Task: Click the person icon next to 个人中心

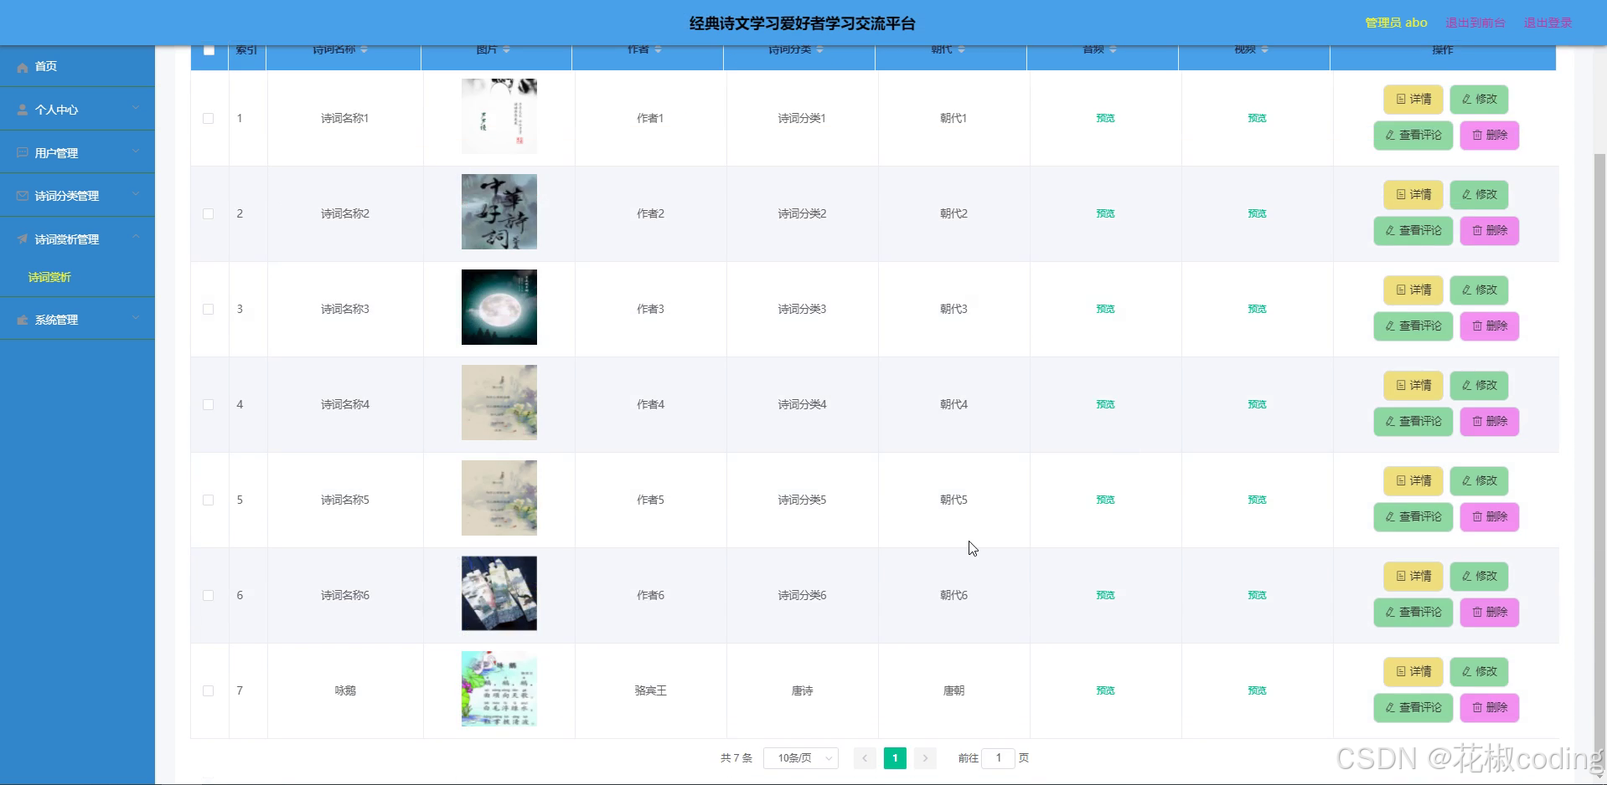Action: click(x=21, y=109)
